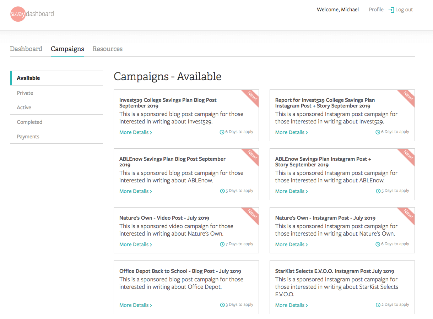The width and height of the screenshot is (433, 319).
Task: Click description of Invest529 Blog Post September 2019 card
Action: tap(181, 118)
